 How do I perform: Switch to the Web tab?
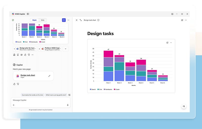43,20
